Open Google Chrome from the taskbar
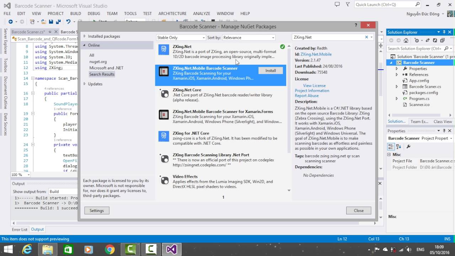 coord(109,249)
